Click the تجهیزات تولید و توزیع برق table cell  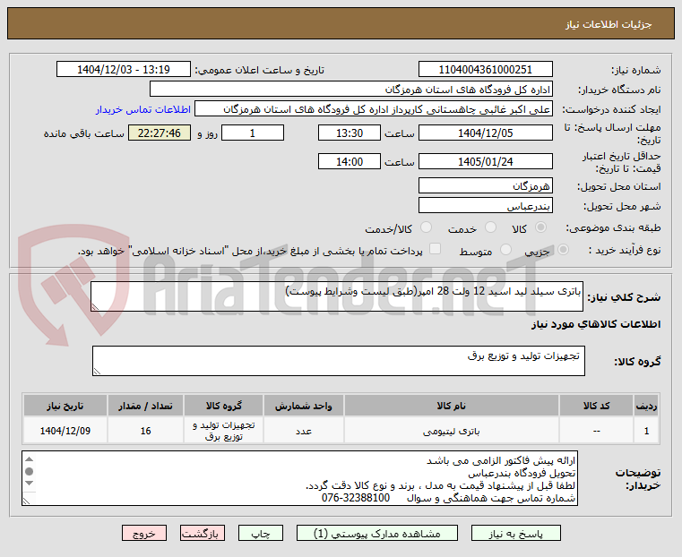point(223,431)
